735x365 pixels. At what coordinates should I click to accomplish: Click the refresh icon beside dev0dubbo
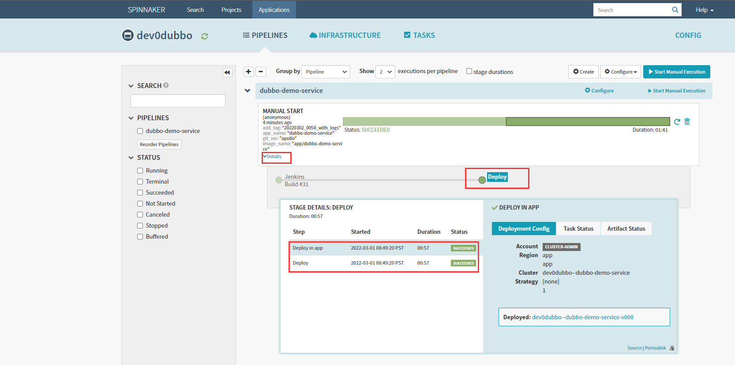click(x=204, y=36)
